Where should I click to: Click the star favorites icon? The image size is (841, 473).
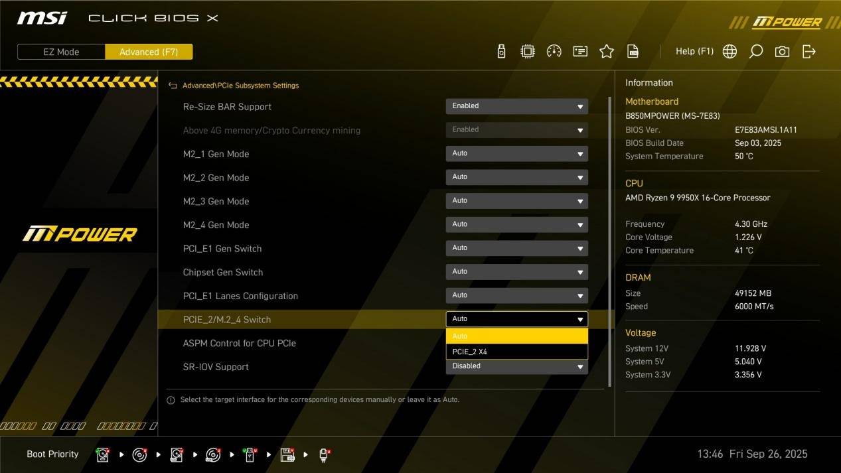pos(607,52)
